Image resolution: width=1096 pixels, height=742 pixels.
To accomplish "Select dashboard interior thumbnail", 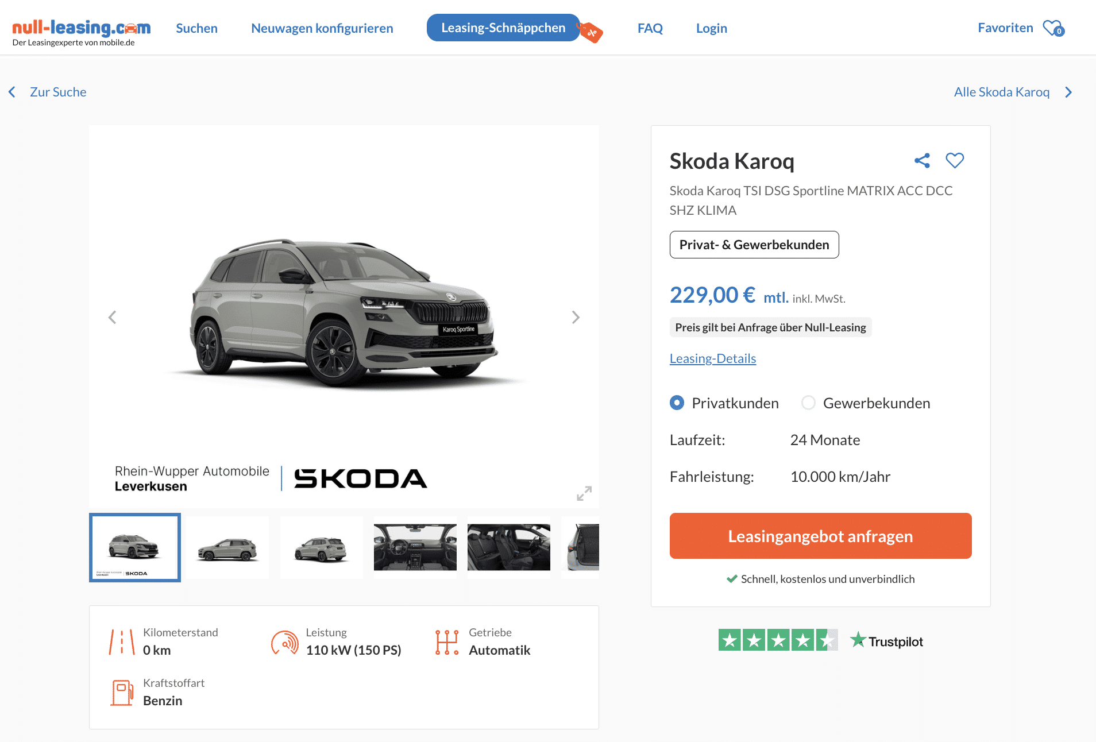I will pyautogui.click(x=415, y=547).
